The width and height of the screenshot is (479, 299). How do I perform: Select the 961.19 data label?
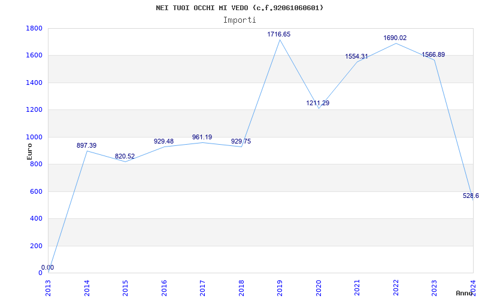[202, 138]
